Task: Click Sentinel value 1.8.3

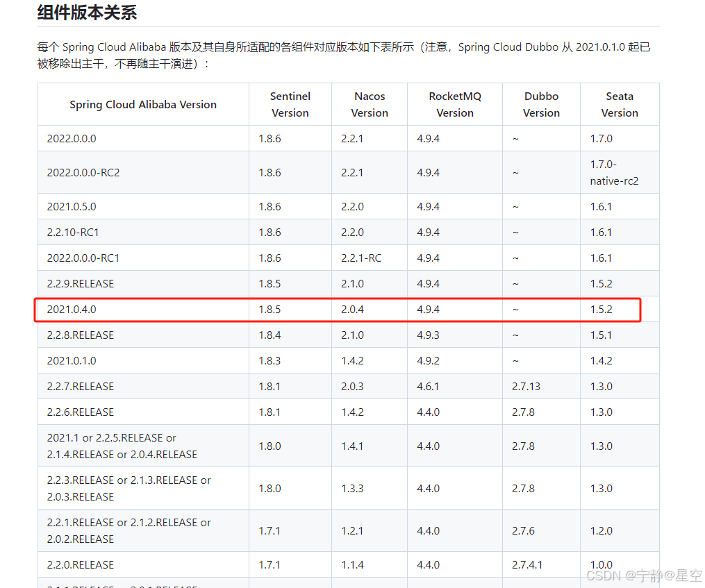Action: 269,360
